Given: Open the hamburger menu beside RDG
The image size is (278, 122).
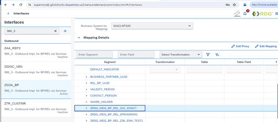Looking at the screenshot, I should (x=276, y=14).
